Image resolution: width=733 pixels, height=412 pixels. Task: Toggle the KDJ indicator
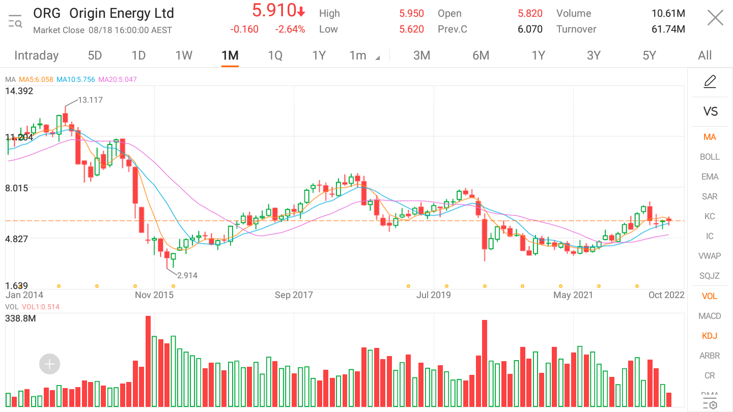[710, 336]
